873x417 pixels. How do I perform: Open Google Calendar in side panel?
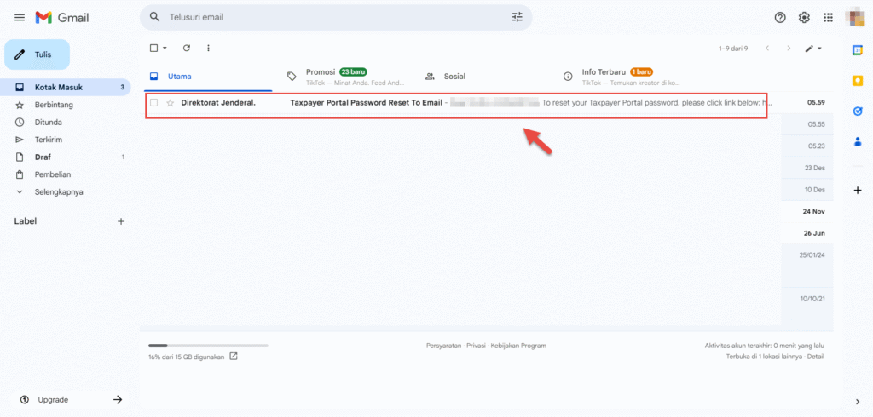pyautogui.click(x=858, y=50)
